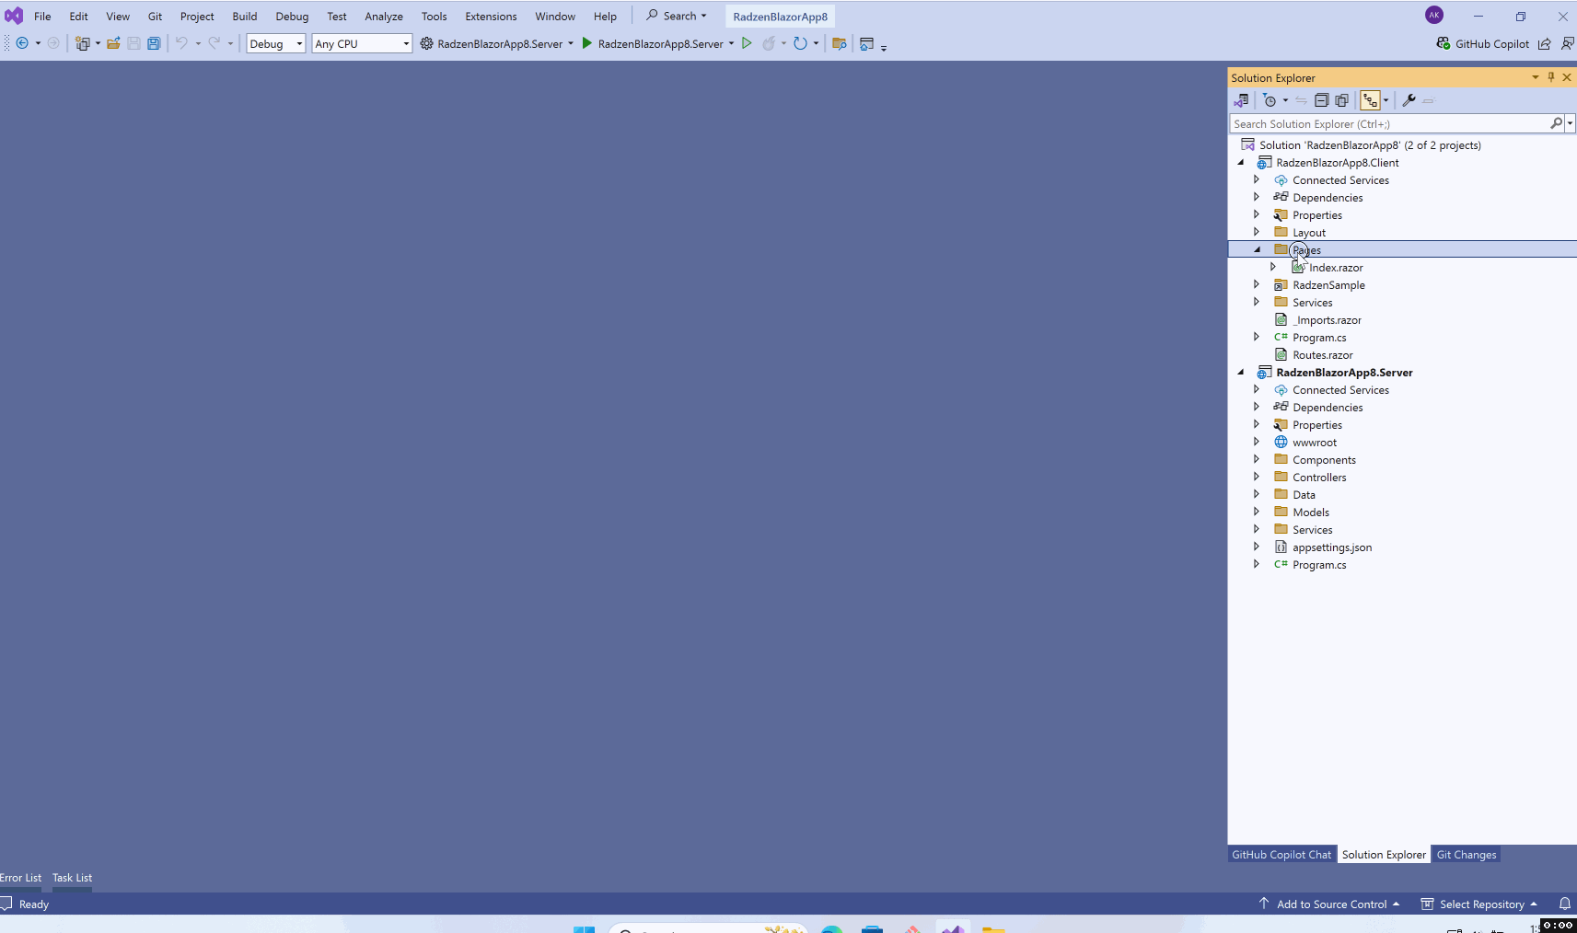1577x933 pixels.
Task: Click the Navigate Forward arrow icon
Action: (x=53, y=43)
